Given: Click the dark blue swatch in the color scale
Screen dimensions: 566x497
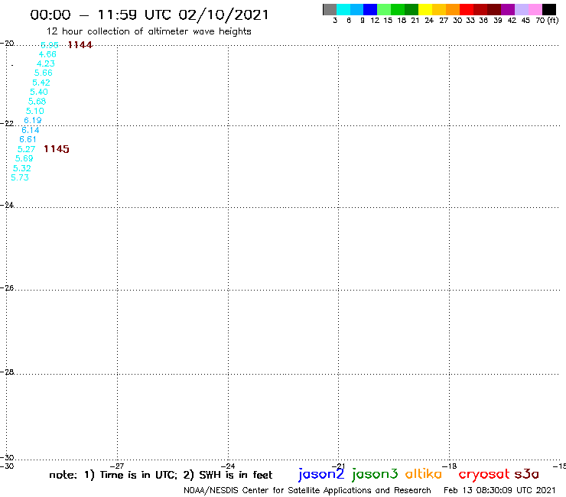Looking at the screenshot, I should pyautogui.click(x=370, y=9).
